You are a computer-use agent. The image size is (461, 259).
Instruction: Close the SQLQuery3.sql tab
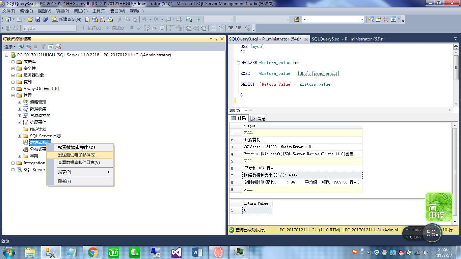tap(306, 39)
